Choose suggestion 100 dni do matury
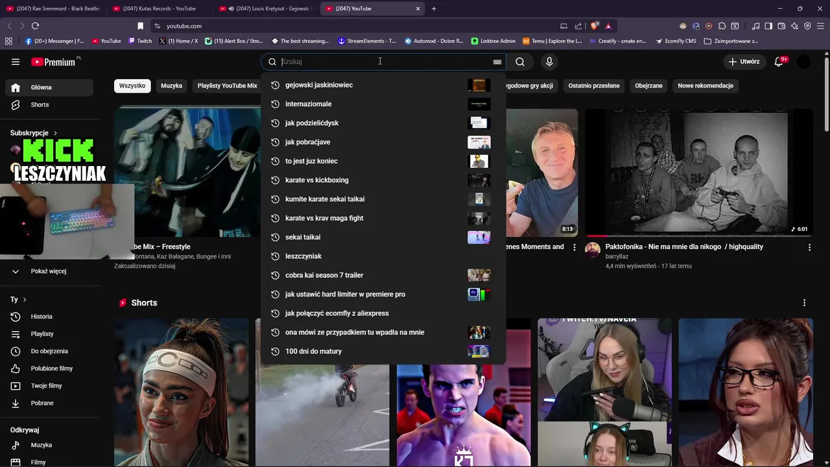Image resolution: width=830 pixels, height=467 pixels. 383,352
